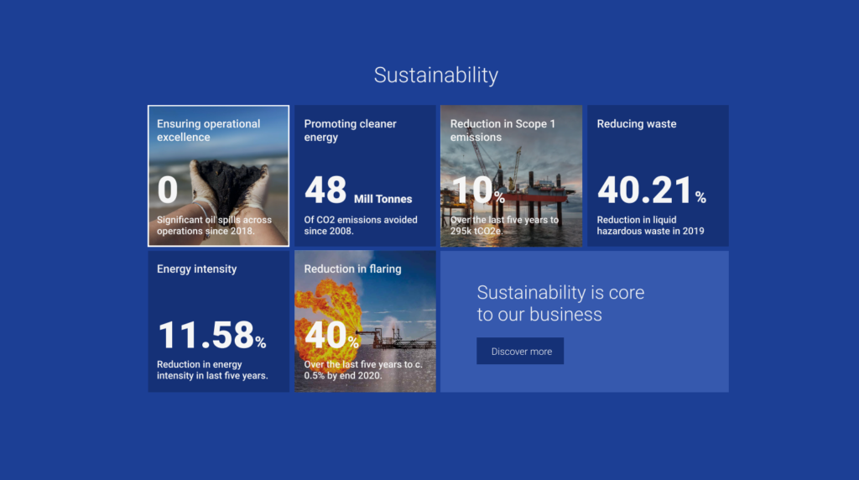Select the Energy intensity tile title
Screen dimensions: 859x480
click(x=196, y=269)
